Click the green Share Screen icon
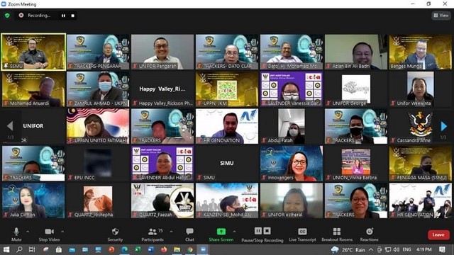Screen dimensions: 454x255 click(x=221, y=232)
